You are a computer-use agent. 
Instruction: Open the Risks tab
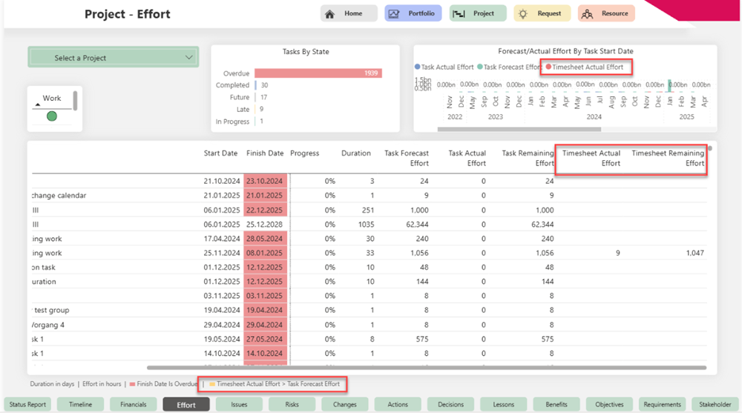(x=292, y=404)
